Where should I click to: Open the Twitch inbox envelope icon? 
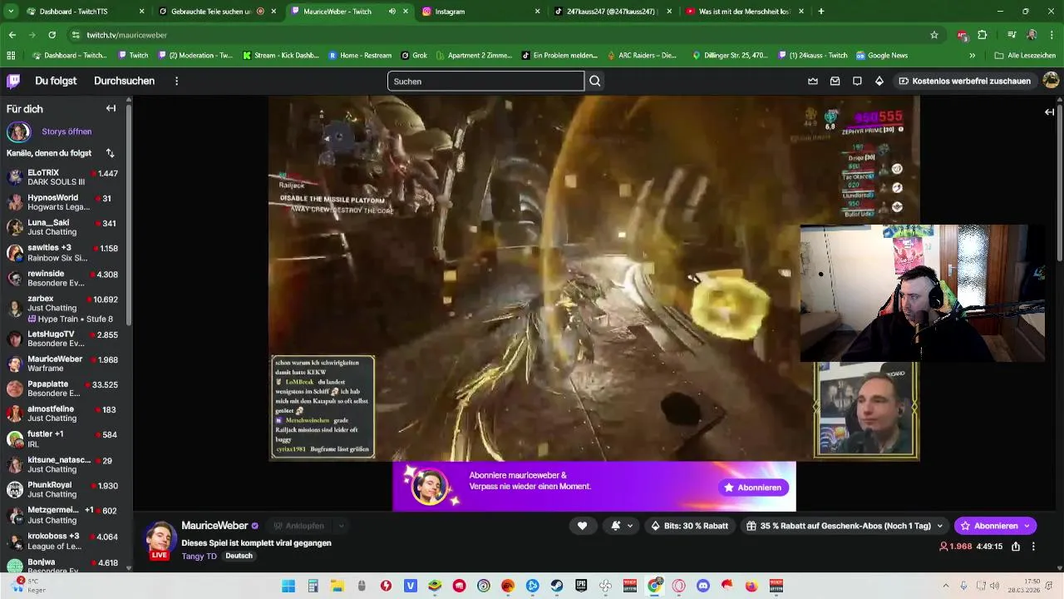pos(835,81)
